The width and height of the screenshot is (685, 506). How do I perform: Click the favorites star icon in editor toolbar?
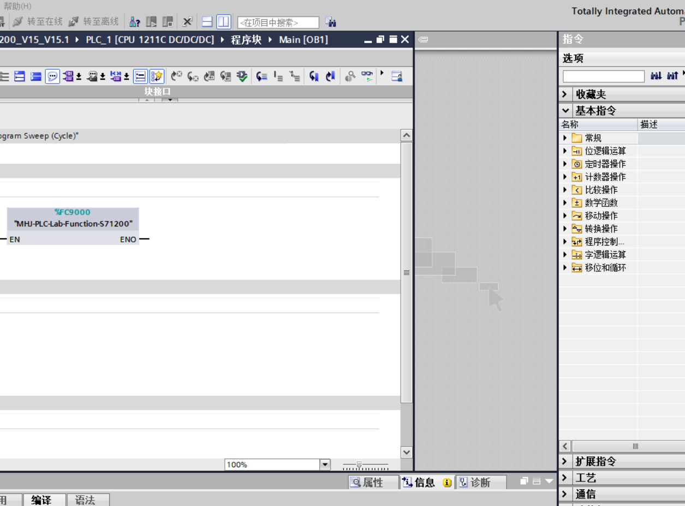coord(157,76)
